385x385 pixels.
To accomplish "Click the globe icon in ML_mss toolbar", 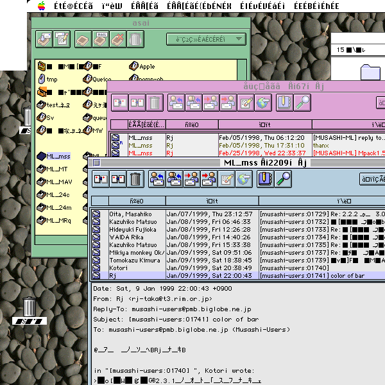I will [x=244, y=179].
